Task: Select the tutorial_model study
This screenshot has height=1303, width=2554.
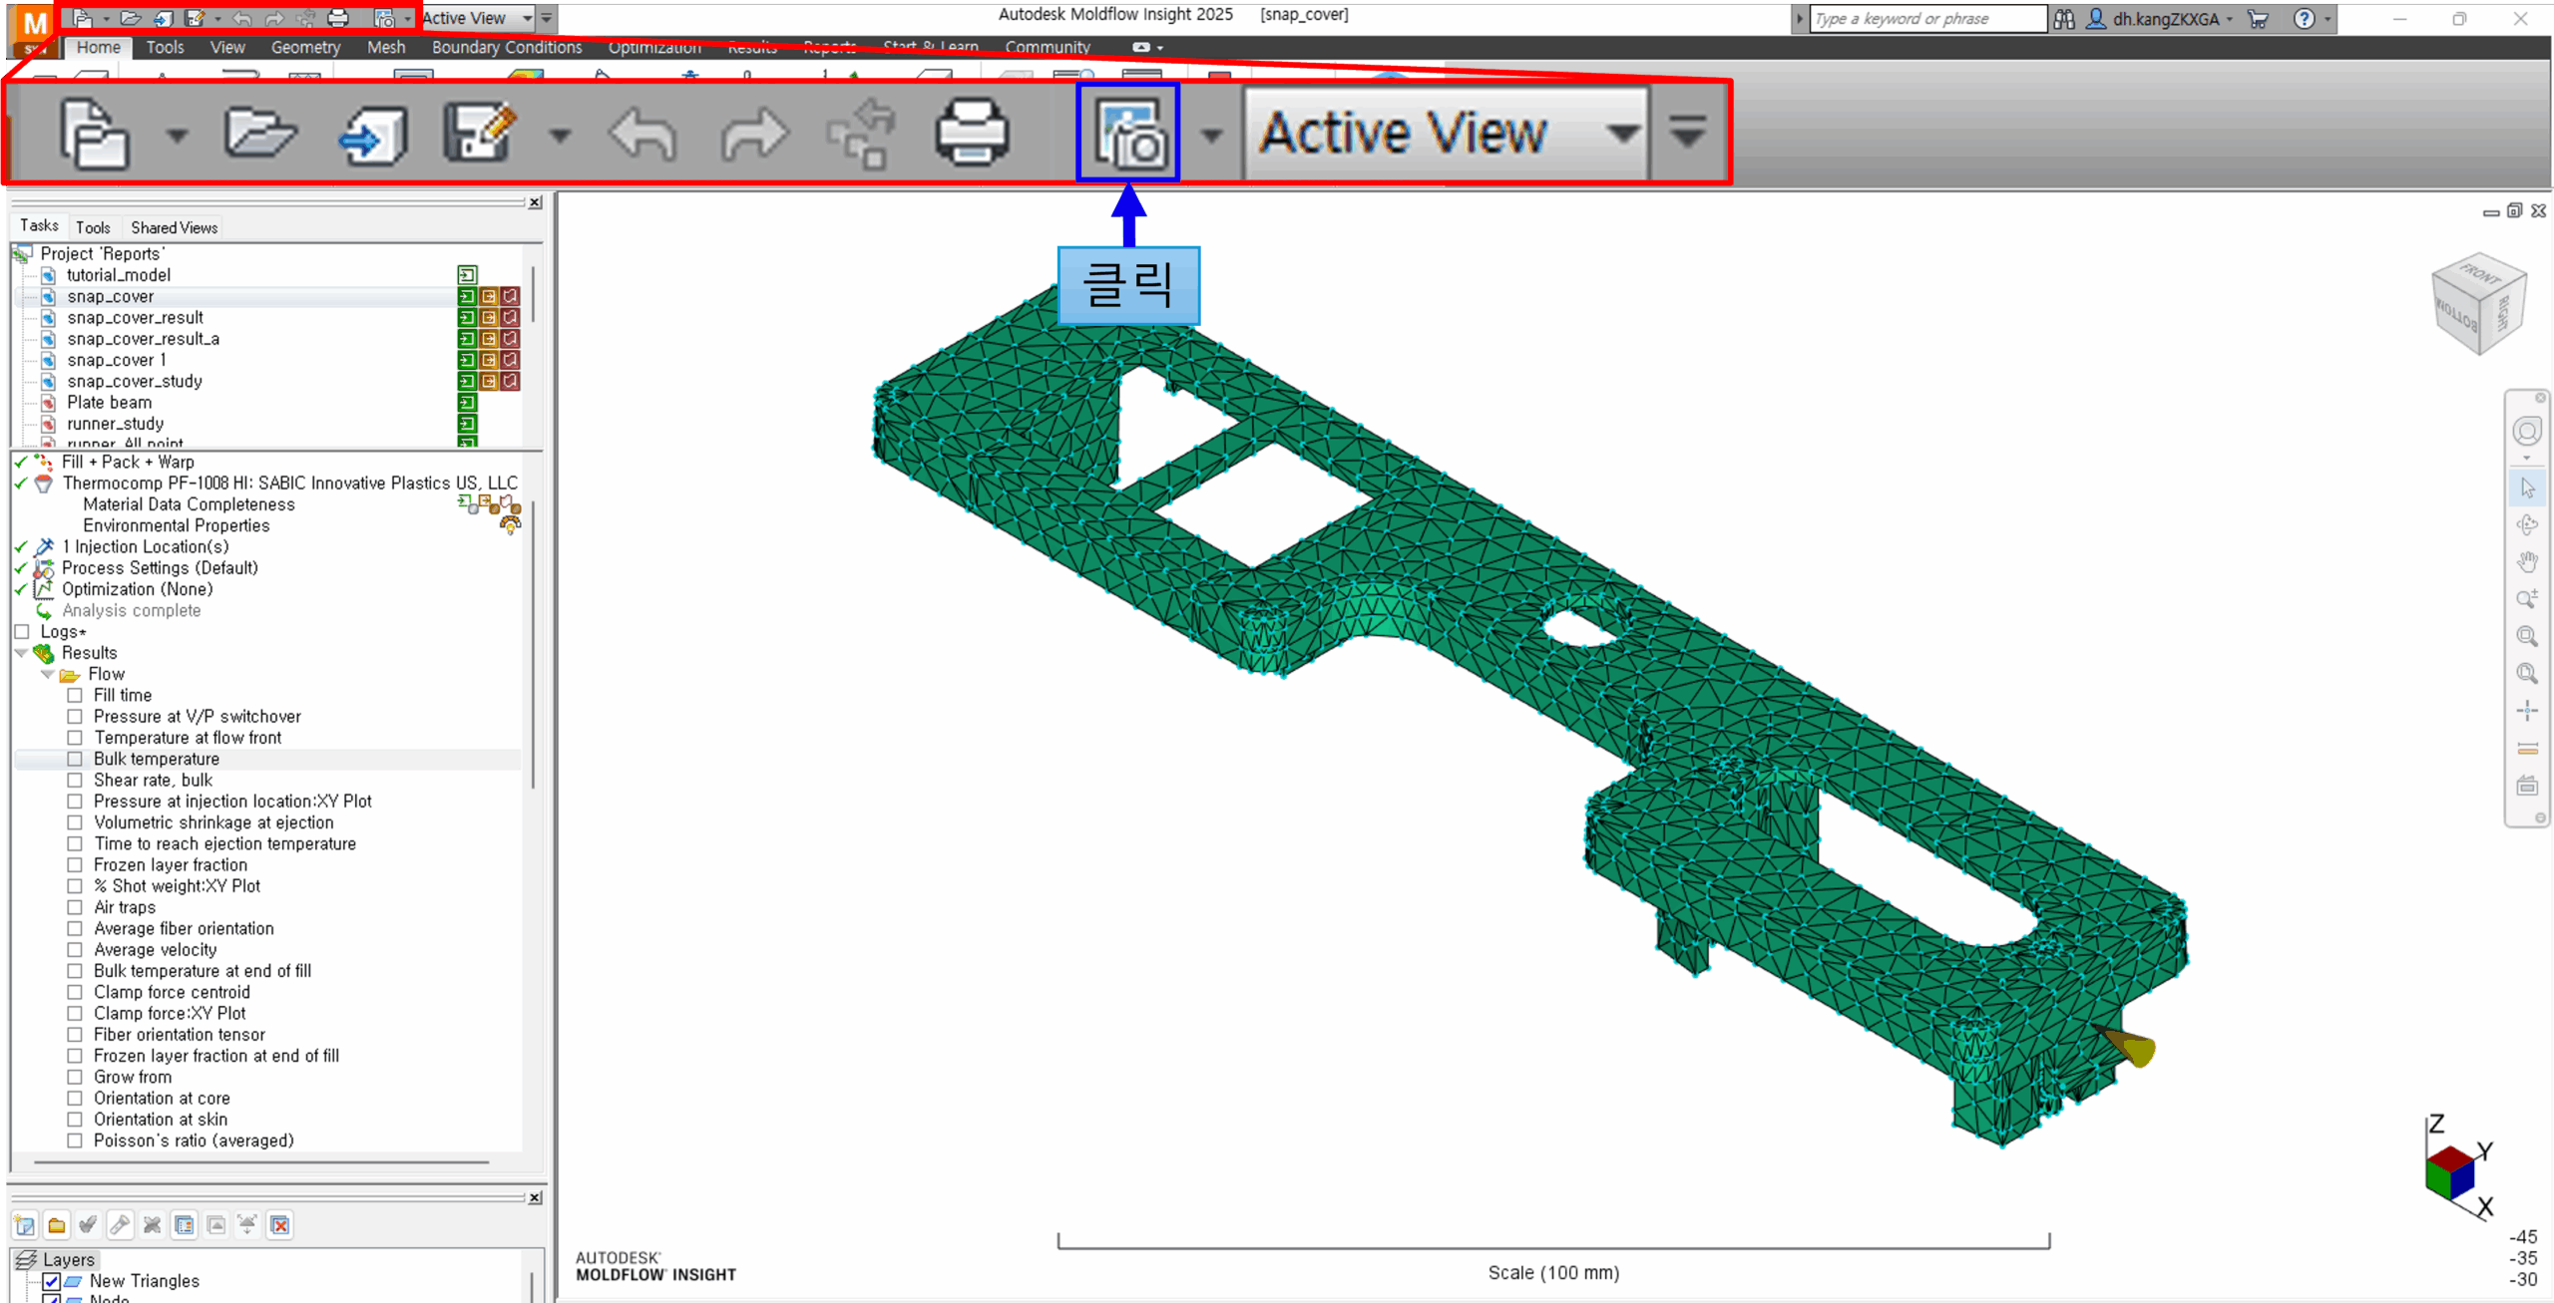Action: [119, 276]
